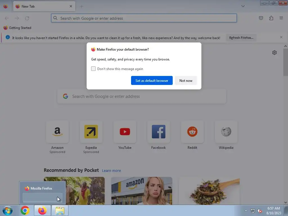Click the Firefox View icon in tab strip
This screenshot has width=288, height=216.
click(x=6, y=6)
